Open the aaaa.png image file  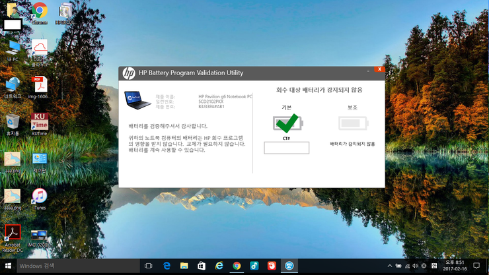point(13,199)
